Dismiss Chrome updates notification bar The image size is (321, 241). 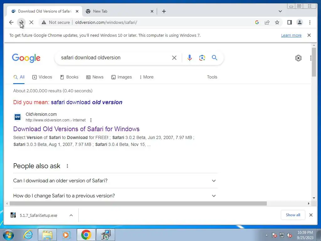pos(309,35)
